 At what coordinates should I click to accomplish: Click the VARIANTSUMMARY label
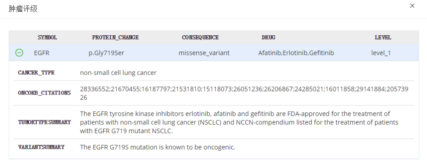point(41,147)
